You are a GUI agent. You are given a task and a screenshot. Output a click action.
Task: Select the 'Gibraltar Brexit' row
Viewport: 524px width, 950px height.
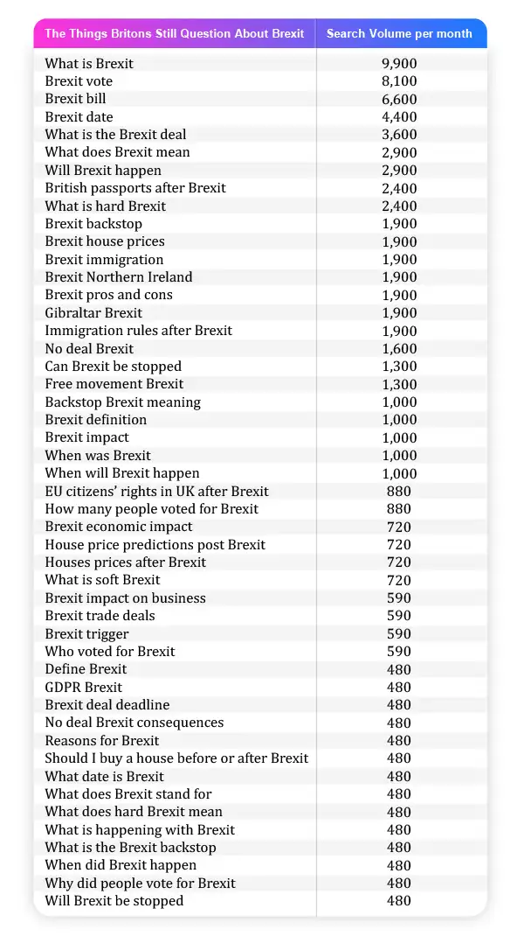(x=260, y=312)
